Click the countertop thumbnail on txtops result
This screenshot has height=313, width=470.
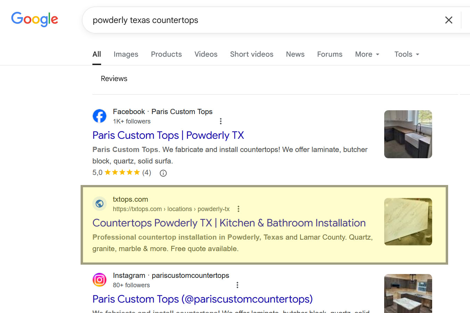pyautogui.click(x=408, y=222)
